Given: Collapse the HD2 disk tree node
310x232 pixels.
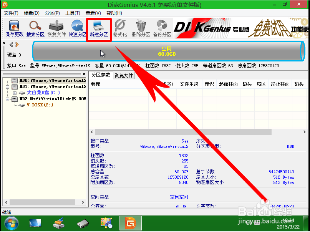Looking at the screenshot, I should tap(8, 99).
